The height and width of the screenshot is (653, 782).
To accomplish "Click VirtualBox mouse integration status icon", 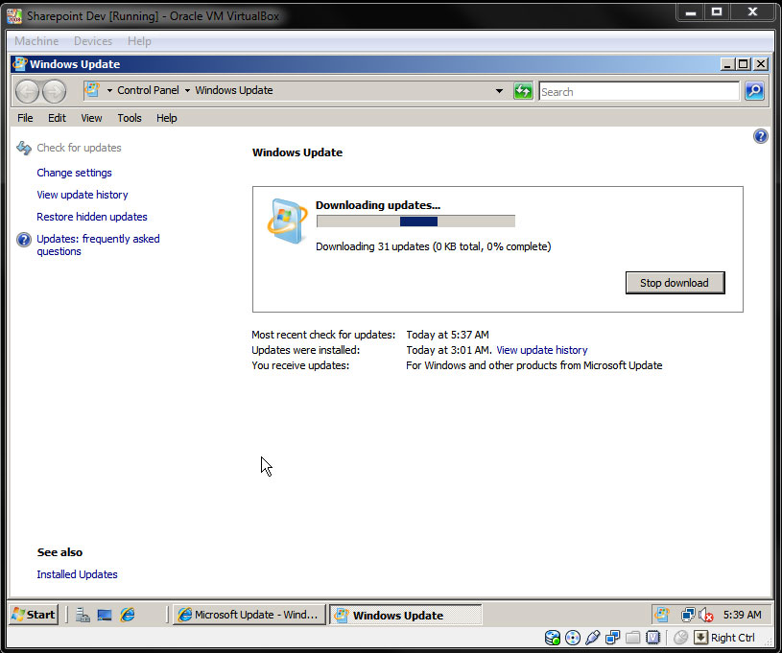I will pos(680,638).
